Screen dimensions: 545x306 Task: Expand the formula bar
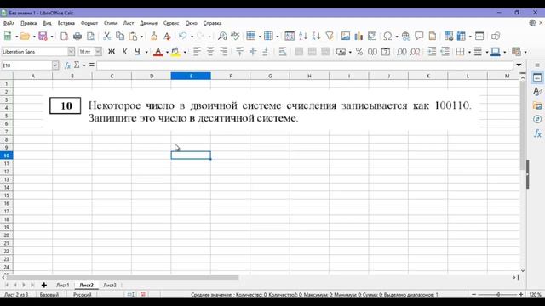[x=519, y=65]
